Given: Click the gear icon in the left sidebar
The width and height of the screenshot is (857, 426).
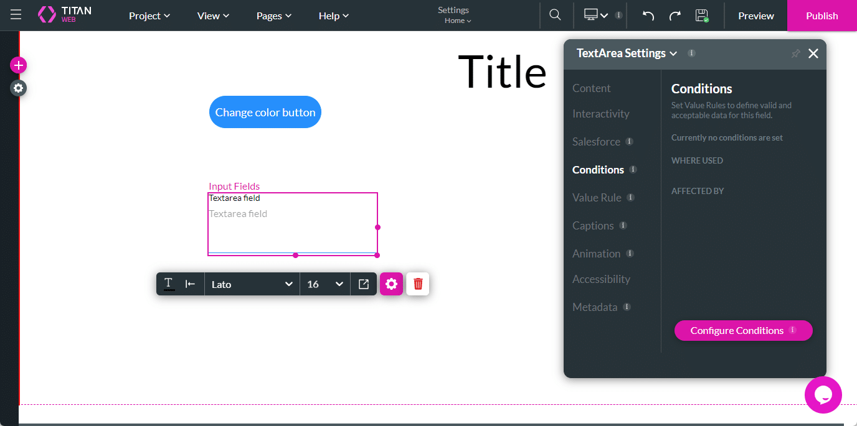Looking at the screenshot, I should click(x=18, y=88).
